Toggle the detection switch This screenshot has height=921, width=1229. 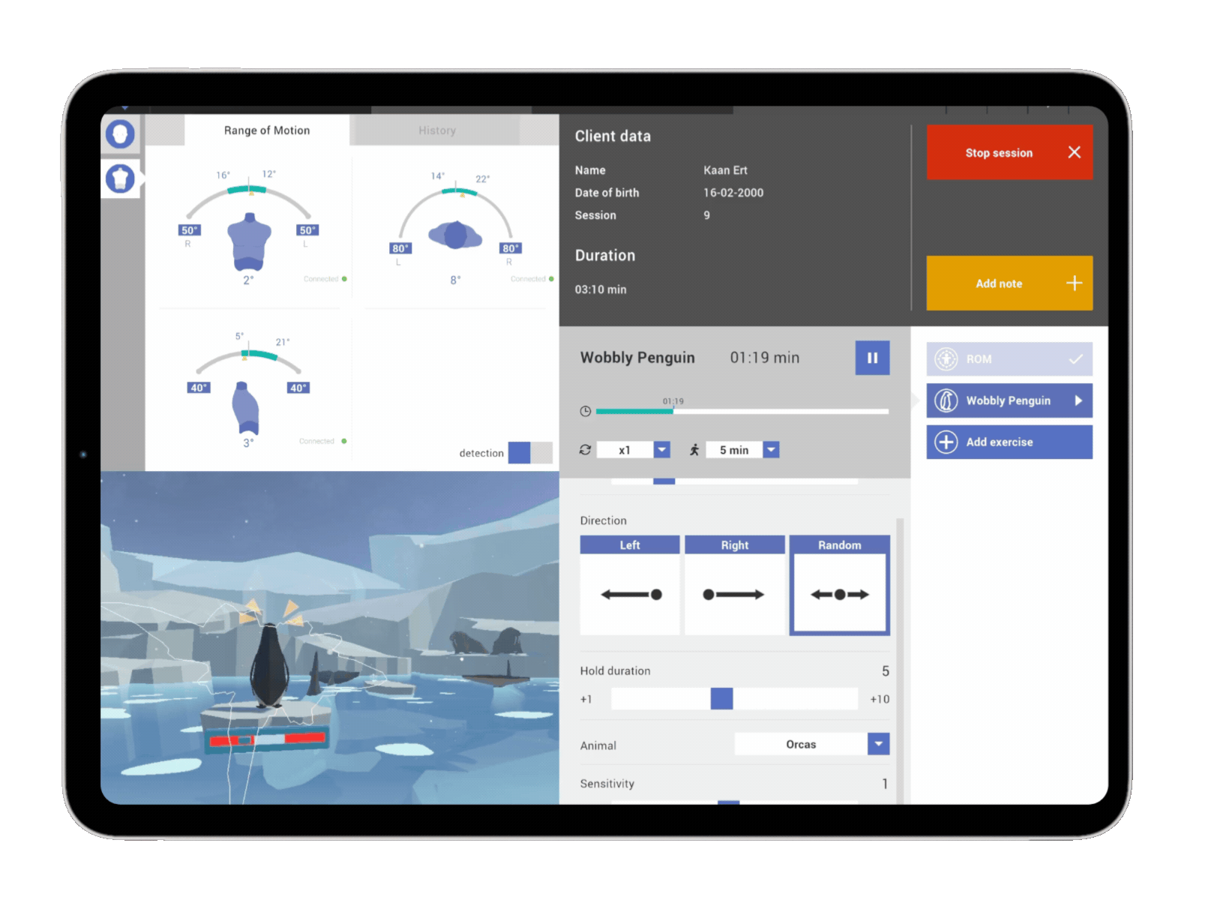(530, 452)
